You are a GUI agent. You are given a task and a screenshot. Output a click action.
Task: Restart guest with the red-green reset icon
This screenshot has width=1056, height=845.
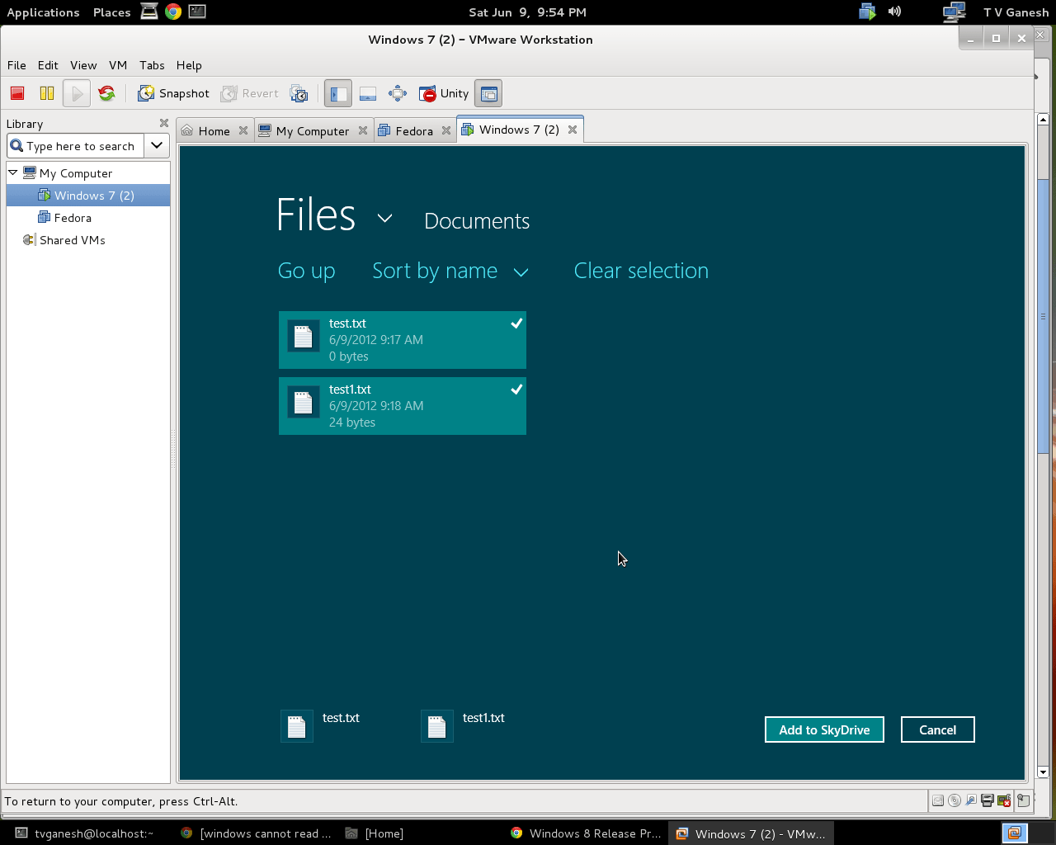tap(106, 93)
